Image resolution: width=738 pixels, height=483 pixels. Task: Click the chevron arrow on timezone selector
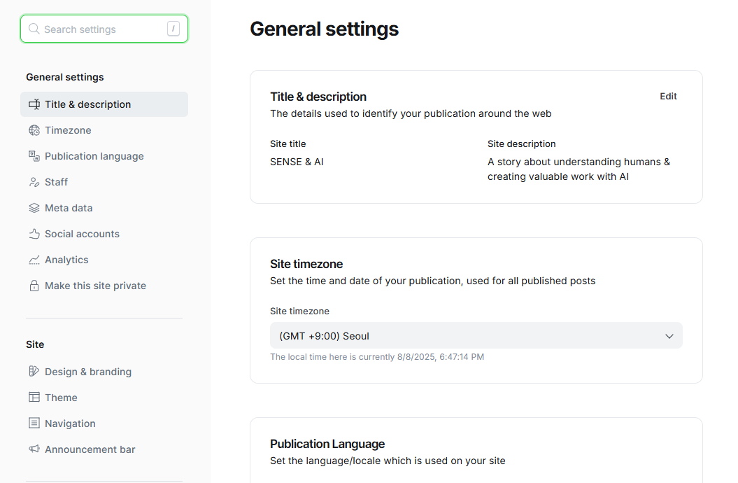click(669, 336)
